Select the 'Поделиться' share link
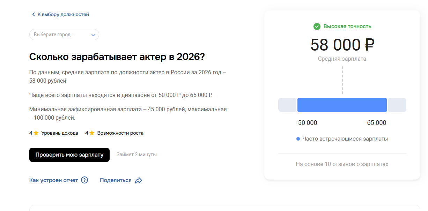 116,180
